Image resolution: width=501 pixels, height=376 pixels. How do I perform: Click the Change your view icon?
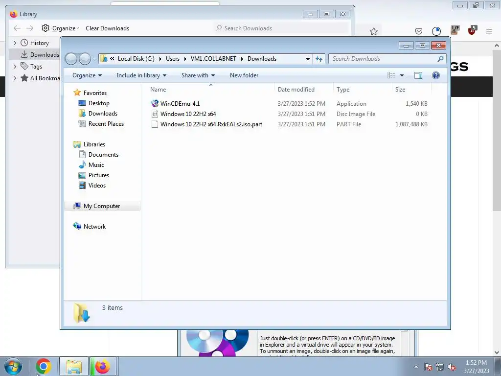coord(391,75)
